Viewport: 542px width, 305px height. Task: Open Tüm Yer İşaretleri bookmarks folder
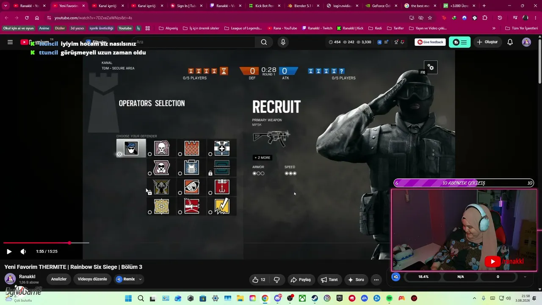pos(521,28)
